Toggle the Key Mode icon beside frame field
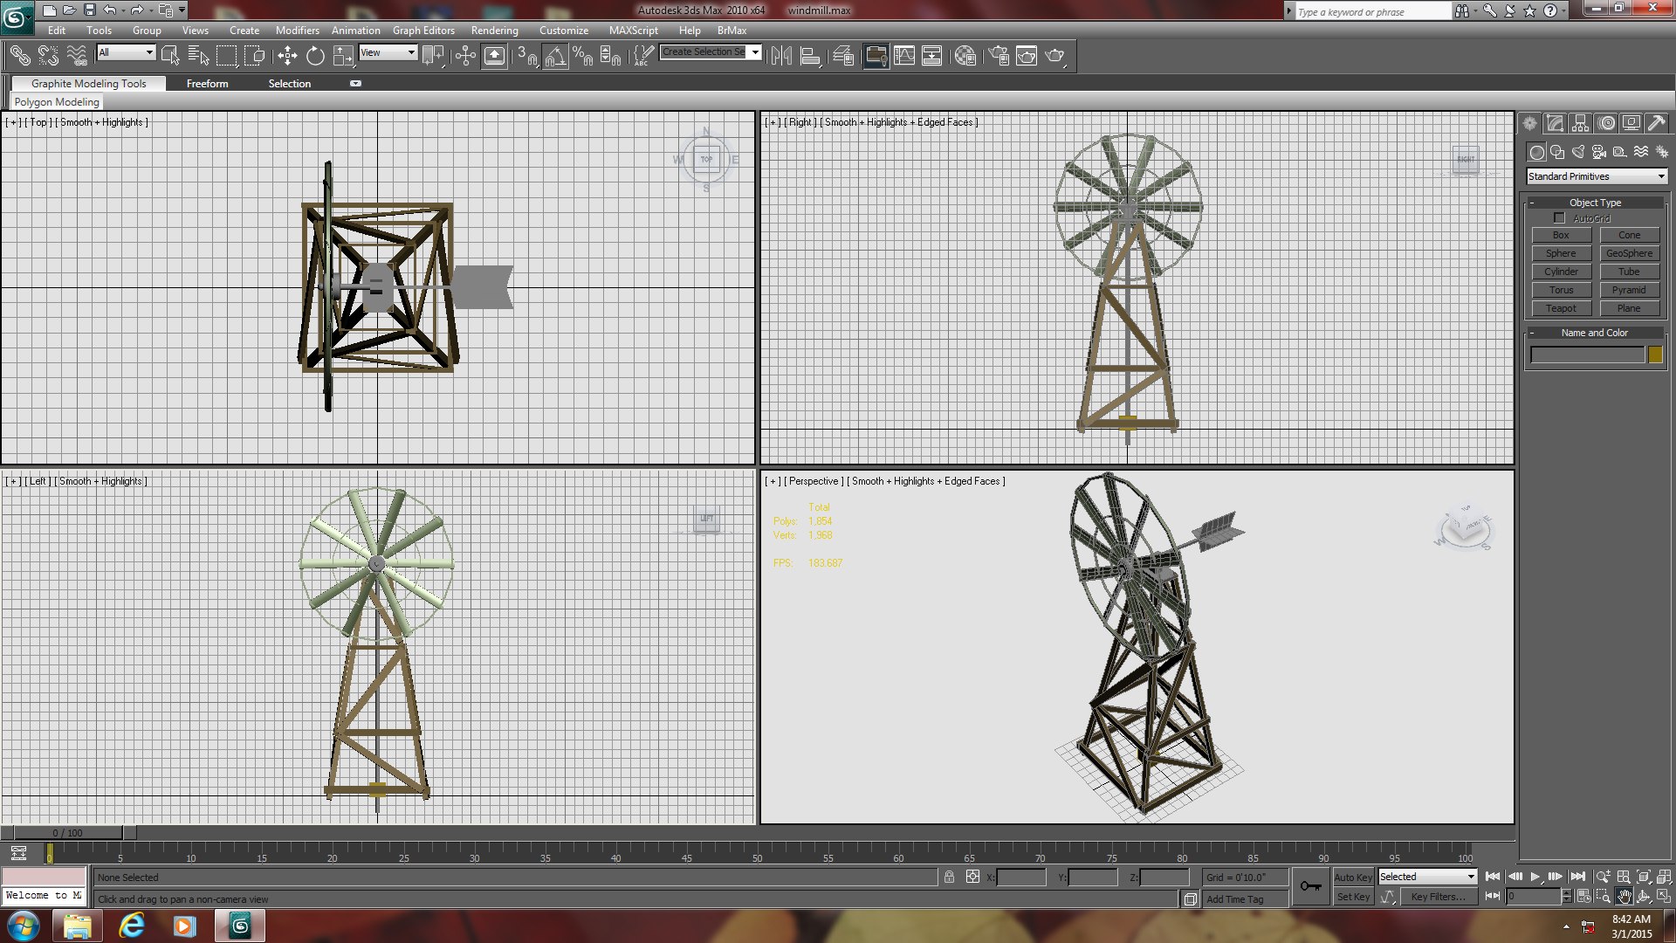The height and width of the screenshot is (943, 1676). tap(1493, 897)
